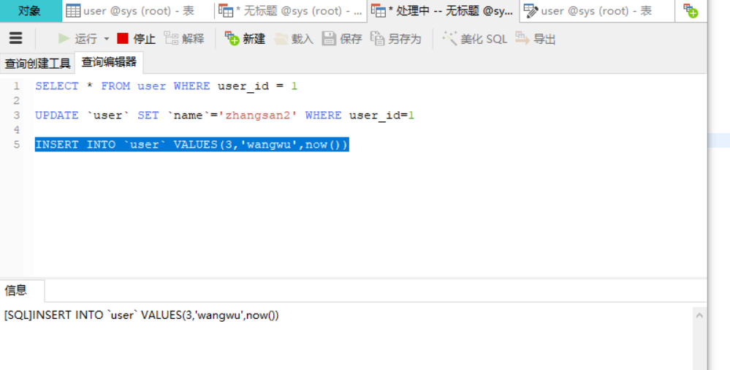This screenshot has height=370, width=730.
Task: Click the table icon on first user tab
Action: (x=73, y=11)
